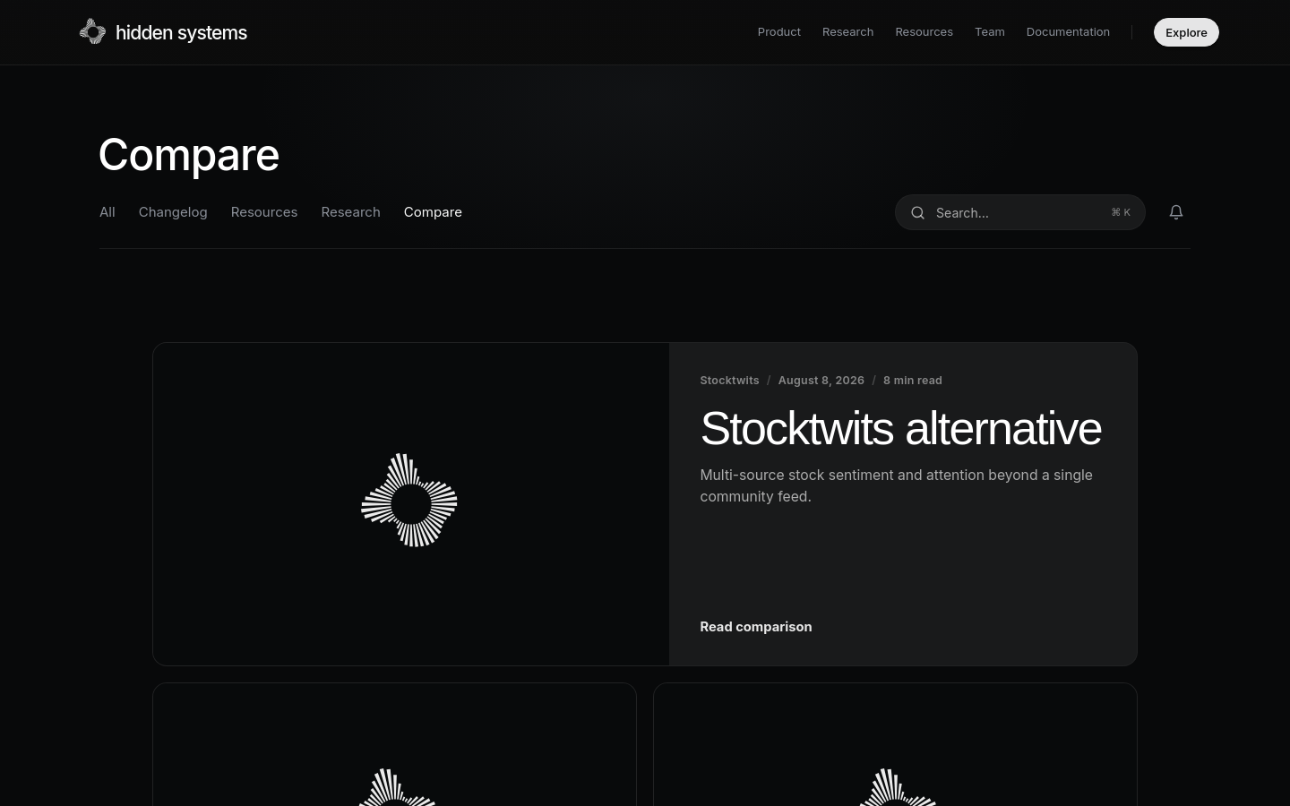The width and height of the screenshot is (1290, 806).
Task: Focus the Search input field
Action: pyautogui.click(x=1019, y=212)
